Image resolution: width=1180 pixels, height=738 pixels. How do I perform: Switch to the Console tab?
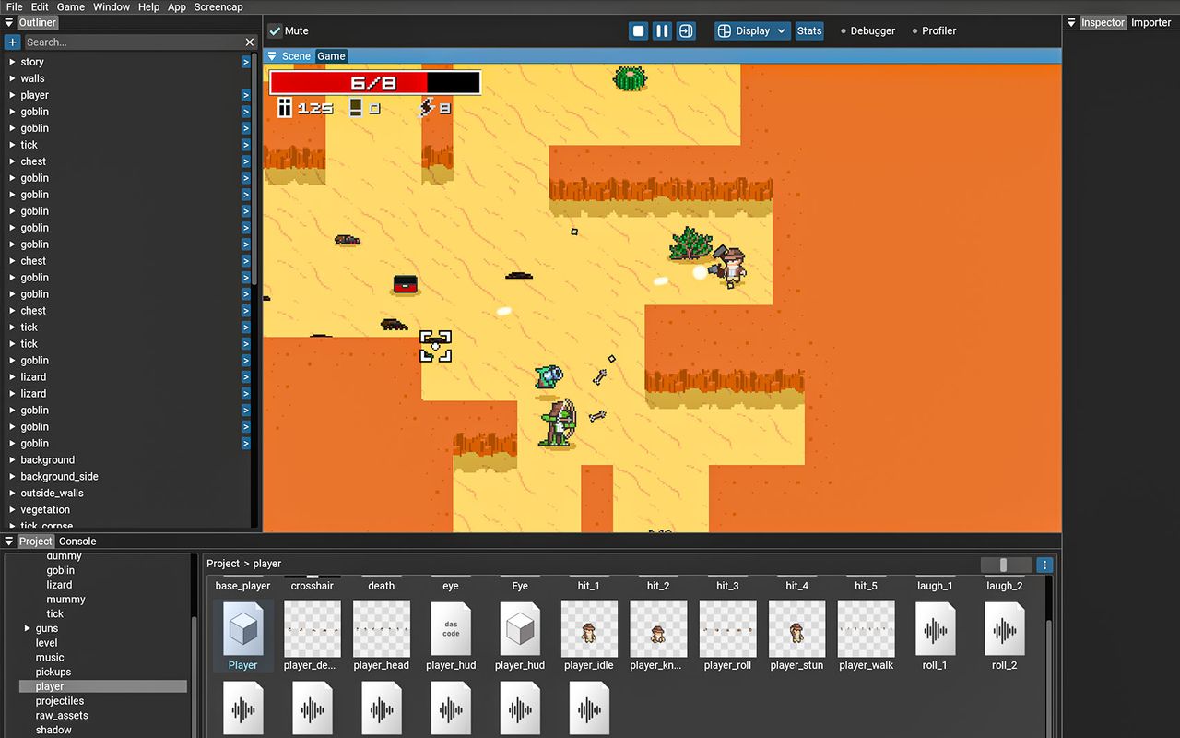pos(77,542)
